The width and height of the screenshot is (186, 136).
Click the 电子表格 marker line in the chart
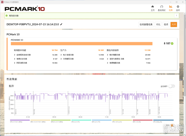(x=122, y=103)
